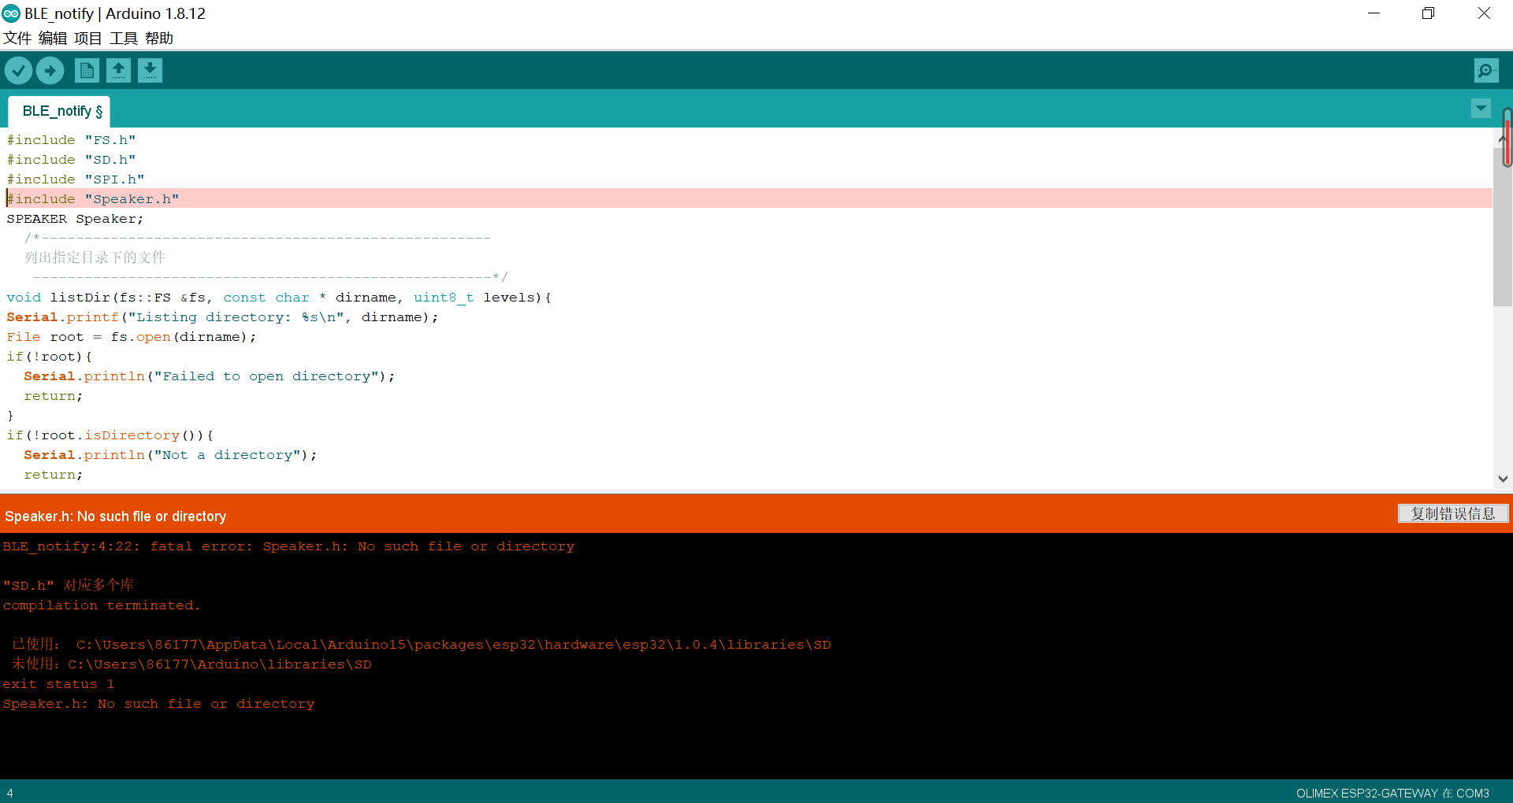
Task: Click the 已使用 library path line
Action: coord(422,645)
